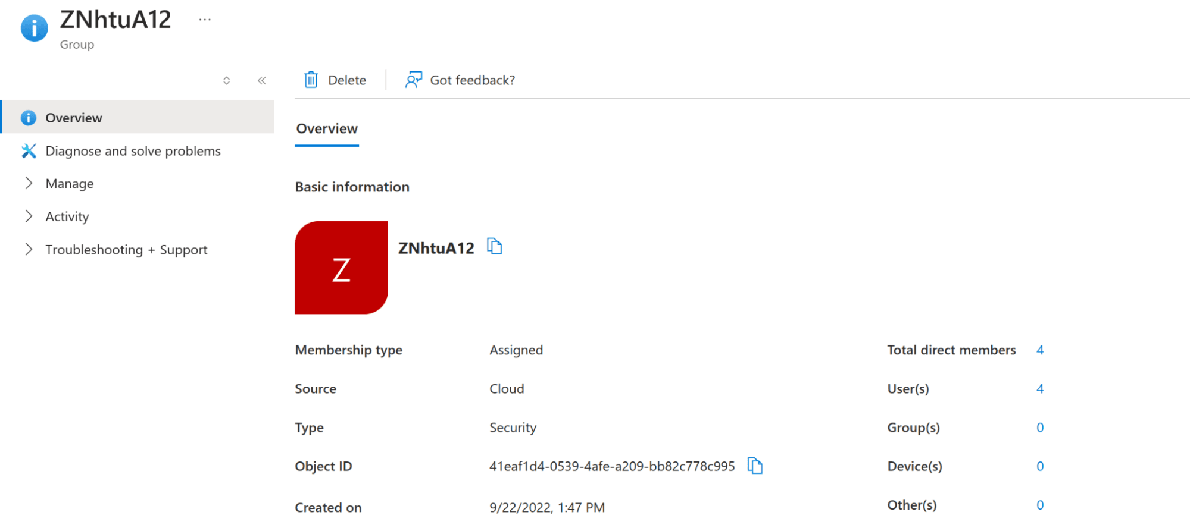Viewport: 1190px width, 531px height.
Task: Click the 'Group' subtitle under page title
Action: click(77, 45)
